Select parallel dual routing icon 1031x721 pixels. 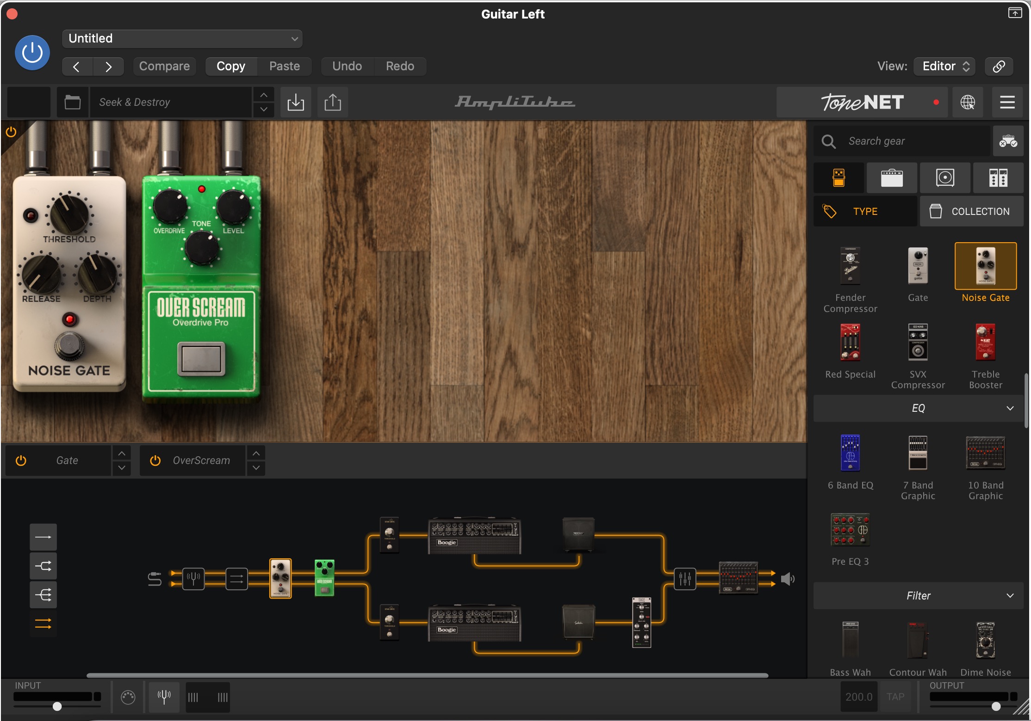(43, 624)
